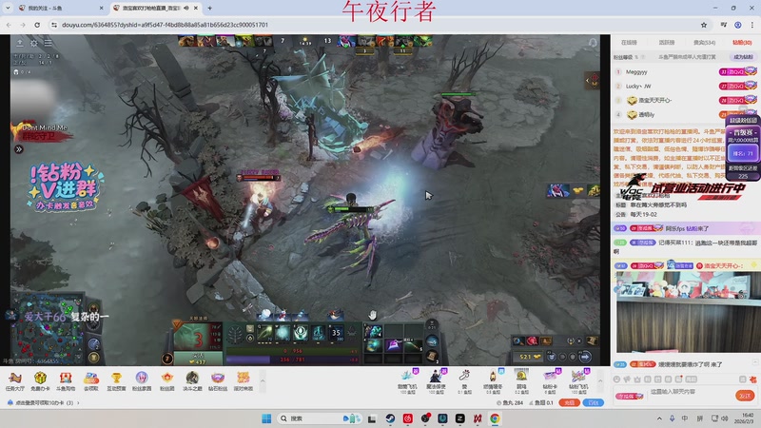Toggle the 中 input language indicator
This screenshot has height=428, width=761.
(685, 418)
